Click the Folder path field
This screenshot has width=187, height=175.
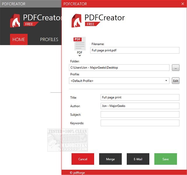coord(119,67)
